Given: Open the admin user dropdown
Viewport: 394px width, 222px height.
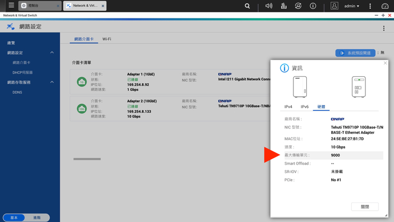Looking at the screenshot, I should click(x=352, y=6).
